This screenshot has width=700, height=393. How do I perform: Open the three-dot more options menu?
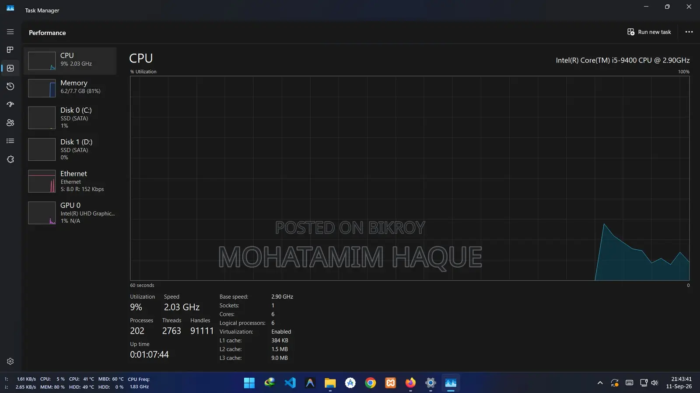689,32
